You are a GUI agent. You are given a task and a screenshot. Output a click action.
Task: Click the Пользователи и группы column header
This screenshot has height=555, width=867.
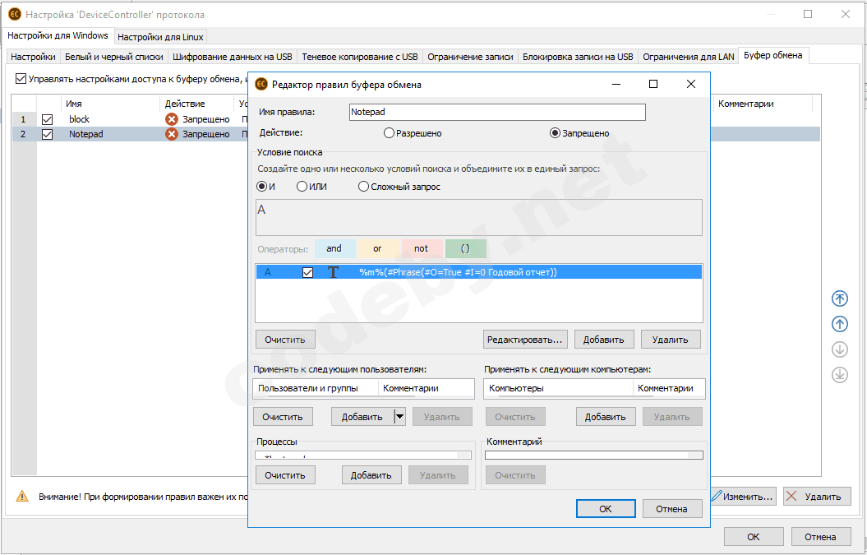pyautogui.click(x=308, y=388)
